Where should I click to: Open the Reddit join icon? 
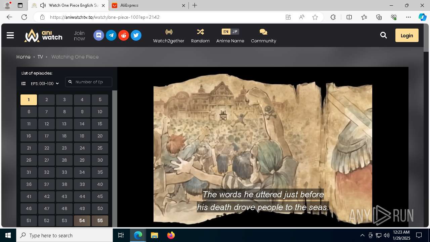tap(124, 35)
